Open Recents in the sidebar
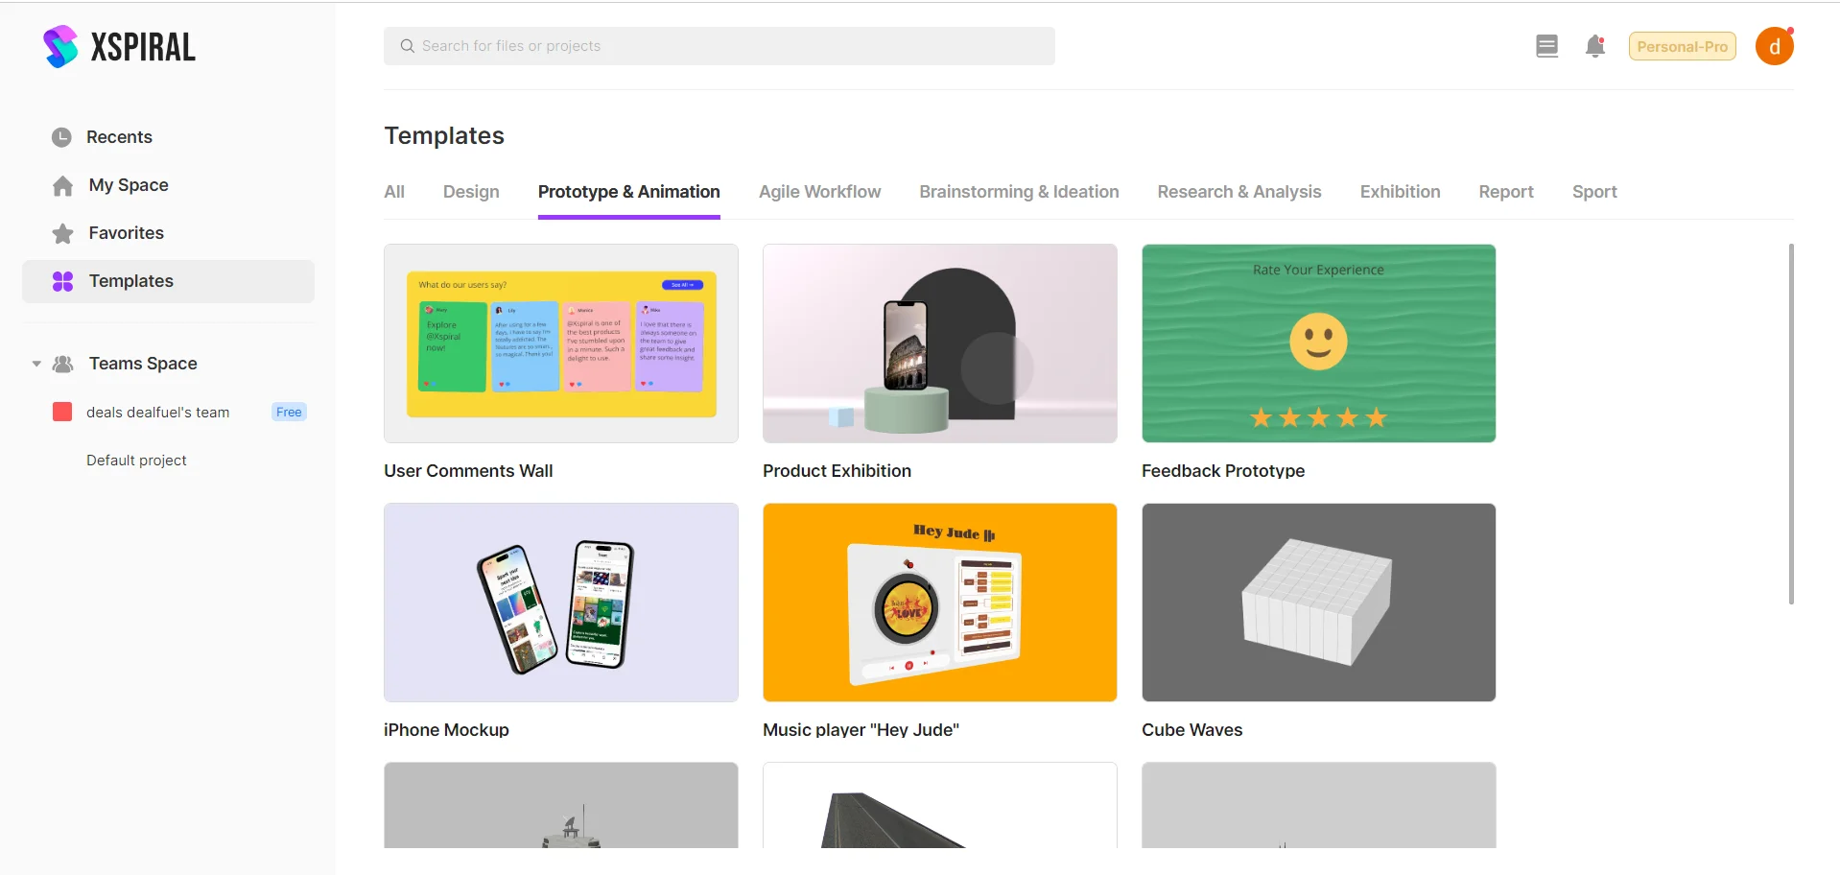 [x=168, y=137]
